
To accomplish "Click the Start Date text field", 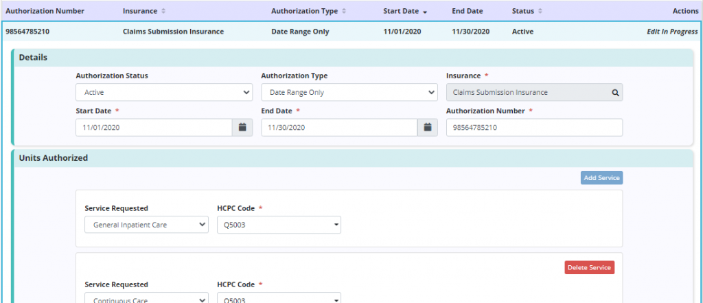I will point(154,128).
